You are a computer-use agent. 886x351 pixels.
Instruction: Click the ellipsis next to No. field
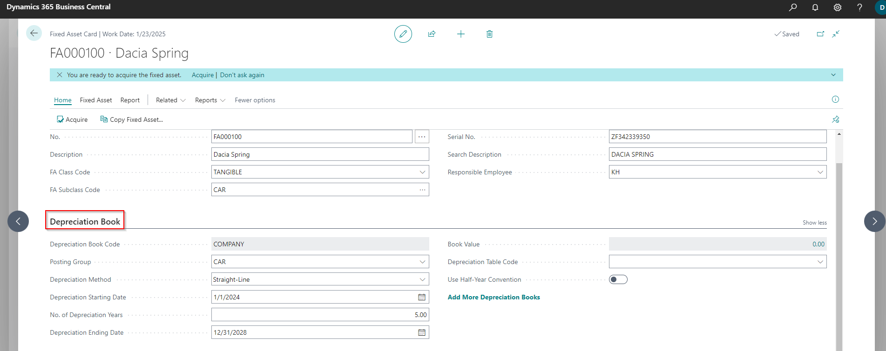pos(422,137)
